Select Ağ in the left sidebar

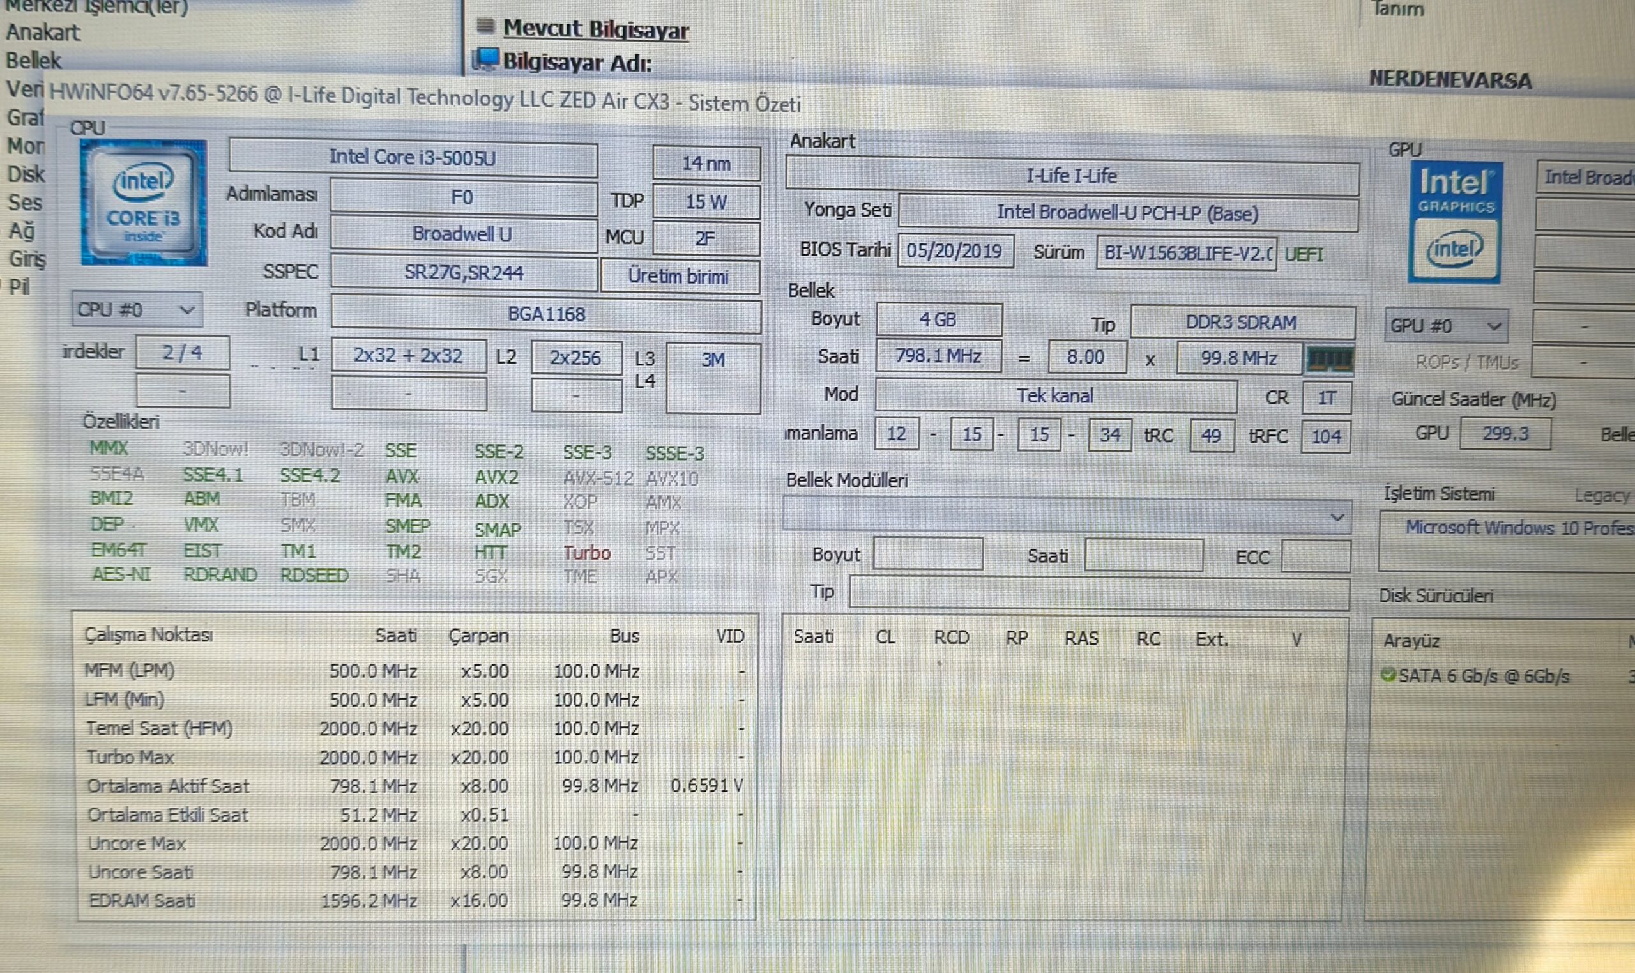tap(22, 231)
